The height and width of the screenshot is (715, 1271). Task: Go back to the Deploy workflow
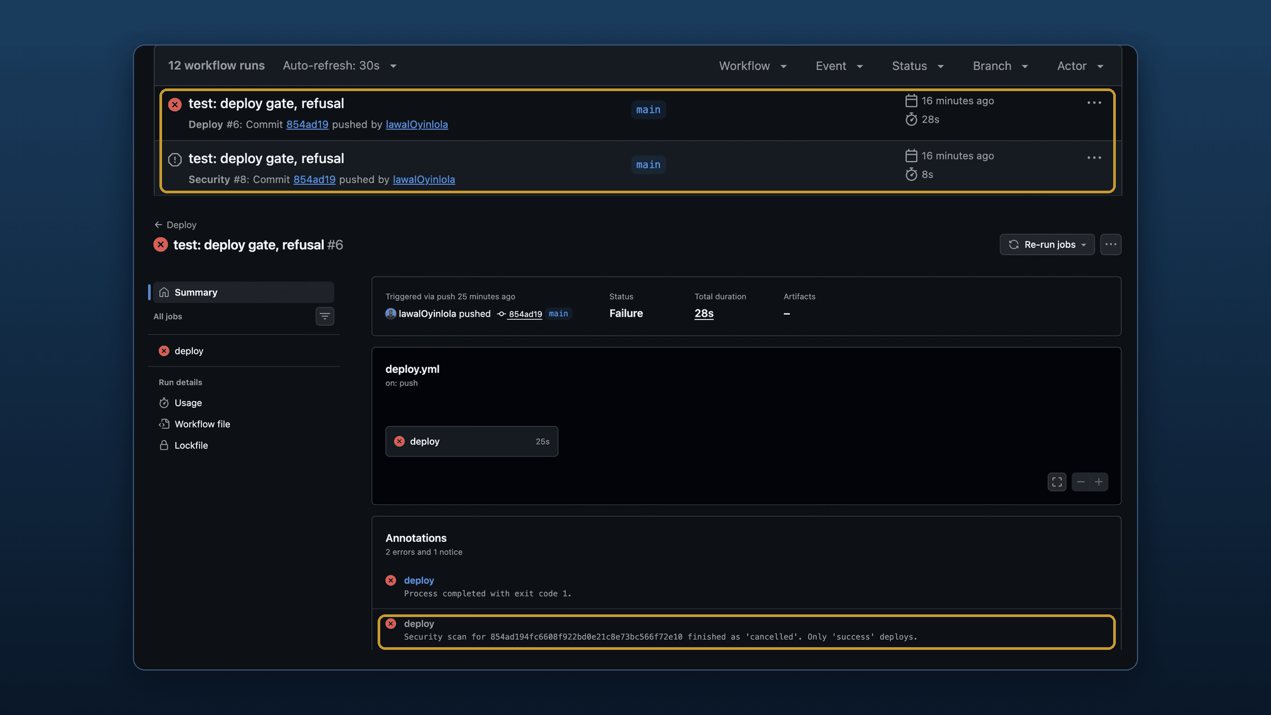(x=175, y=225)
